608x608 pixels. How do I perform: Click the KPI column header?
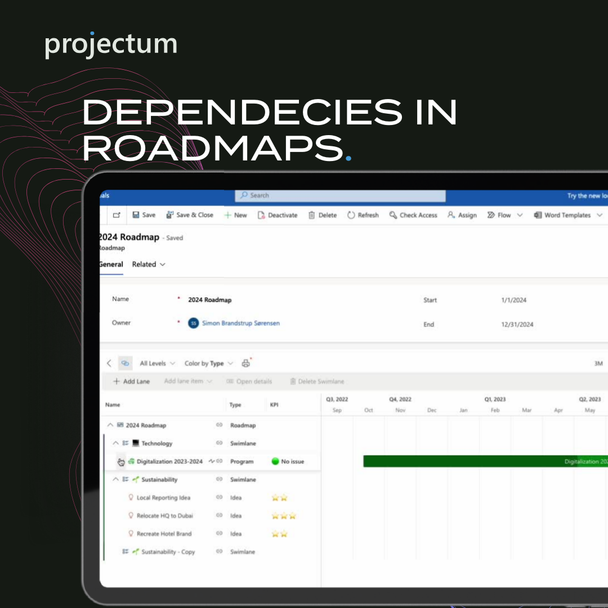click(x=274, y=404)
